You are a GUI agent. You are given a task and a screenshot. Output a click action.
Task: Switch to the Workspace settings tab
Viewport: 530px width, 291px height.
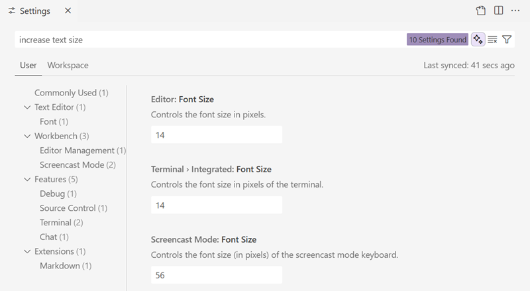click(x=68, y=66)
